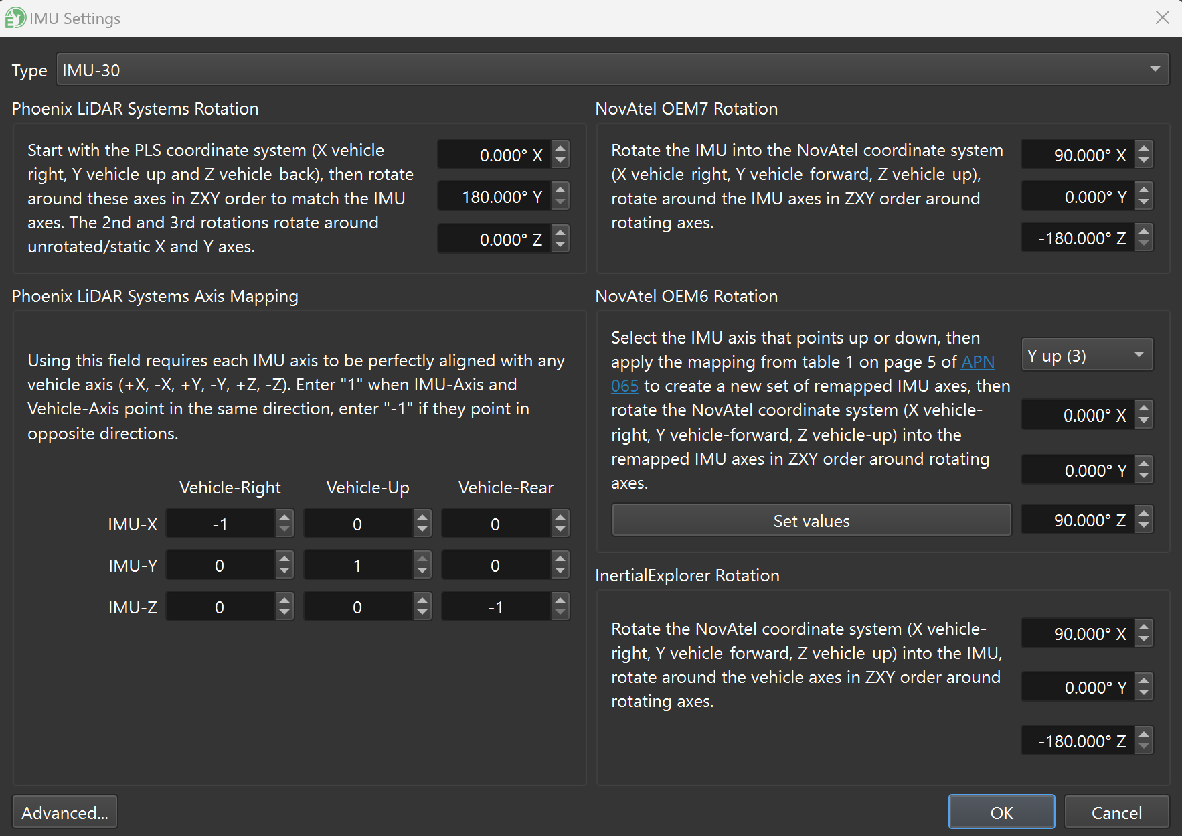Click the IMU-X Vehicle-Up input field

tap(357, 524)
